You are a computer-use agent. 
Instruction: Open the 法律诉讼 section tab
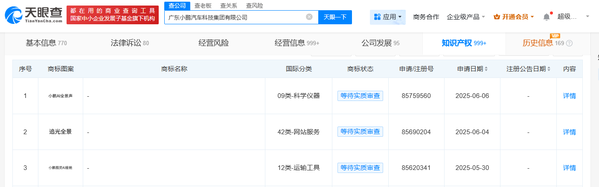click(x=129, y=43)
